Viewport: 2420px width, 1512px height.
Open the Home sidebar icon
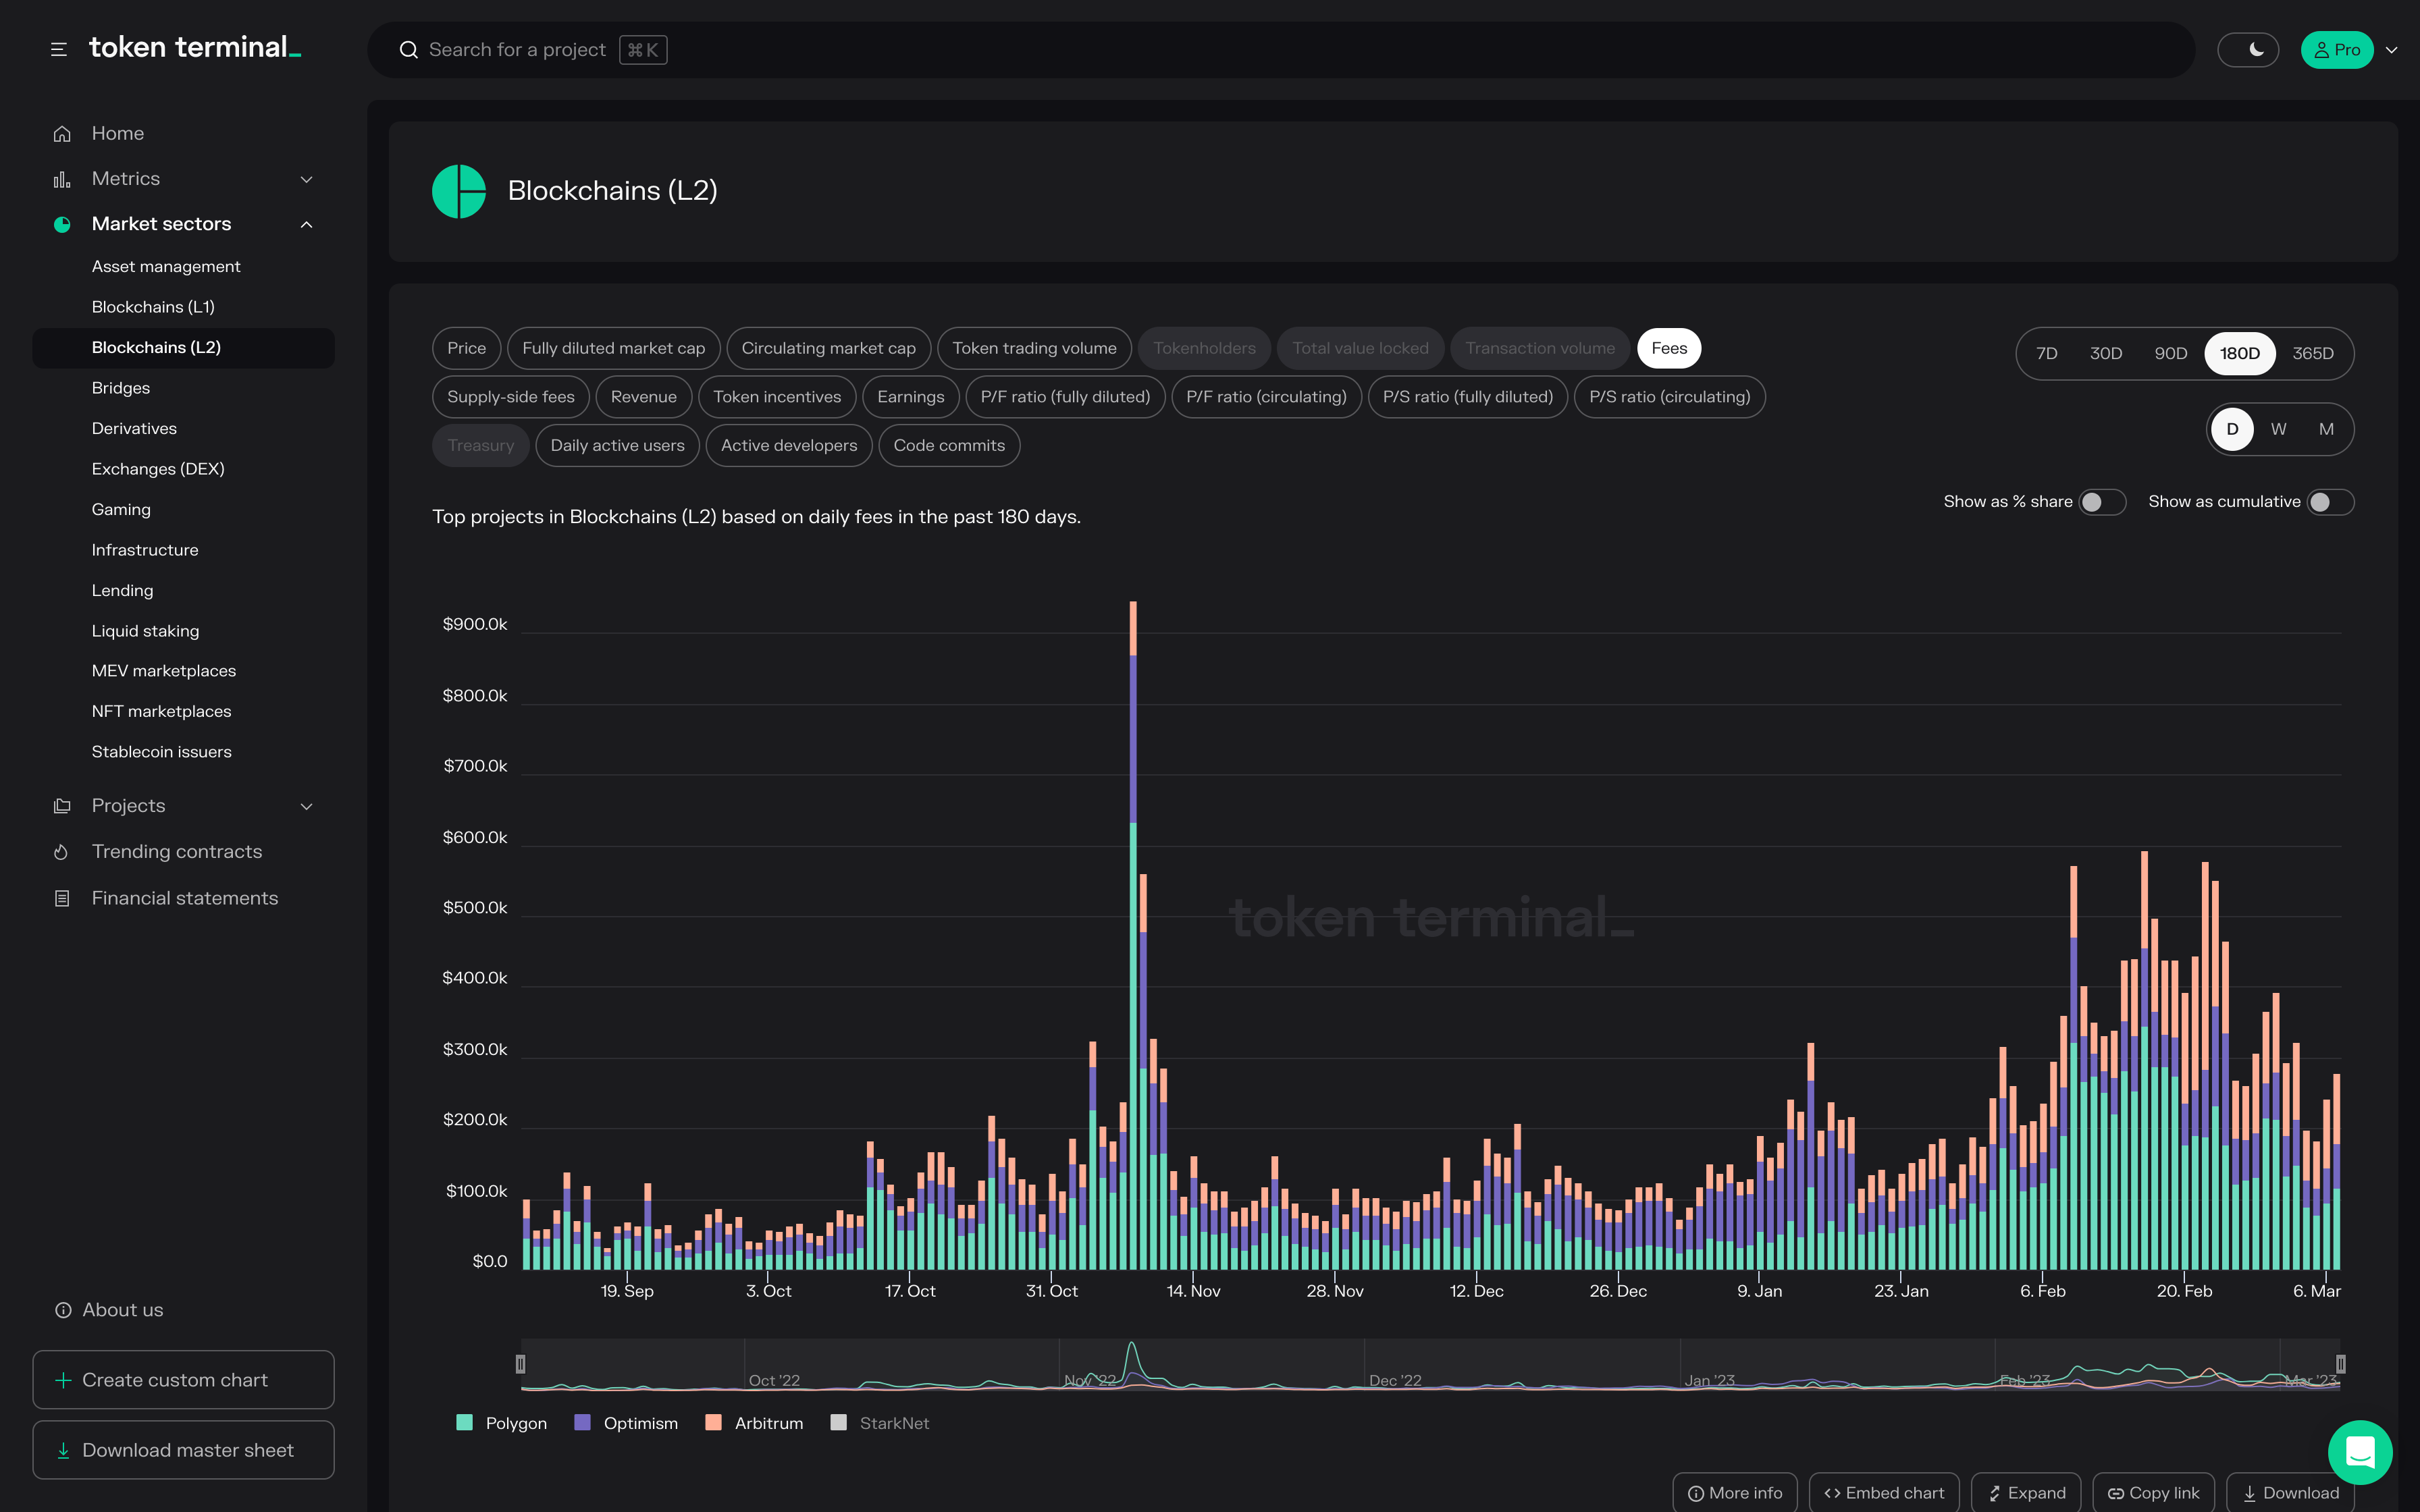pyautogui.click(x=62, y=133)
